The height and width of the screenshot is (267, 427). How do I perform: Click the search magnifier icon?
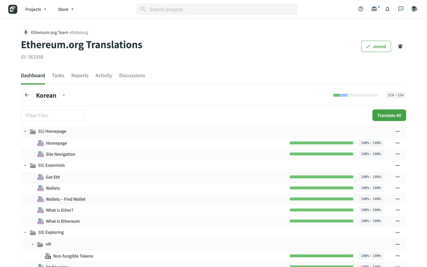pos(143,9)
